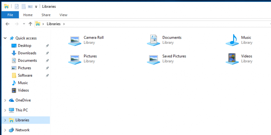271x135 pixels.
Task: Click the Properties quick access toolbar icon
Action: 17,7
